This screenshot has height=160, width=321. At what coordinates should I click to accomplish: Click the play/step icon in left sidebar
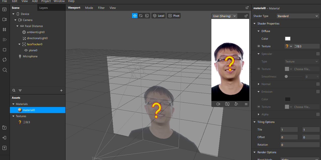(x=5, y=40)
